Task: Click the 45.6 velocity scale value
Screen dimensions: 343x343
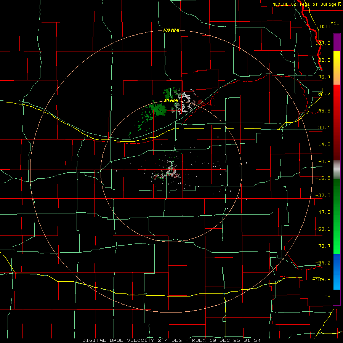Action: coord(324,111)
